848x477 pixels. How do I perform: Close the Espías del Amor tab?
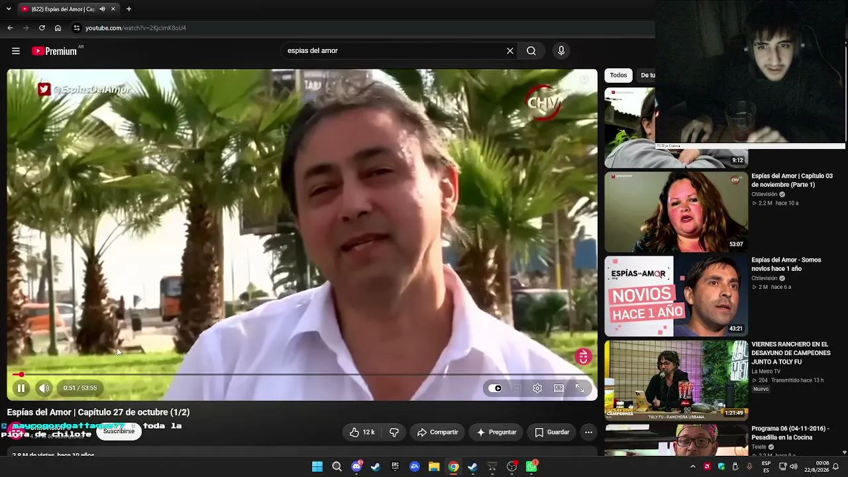pos(113,9)
